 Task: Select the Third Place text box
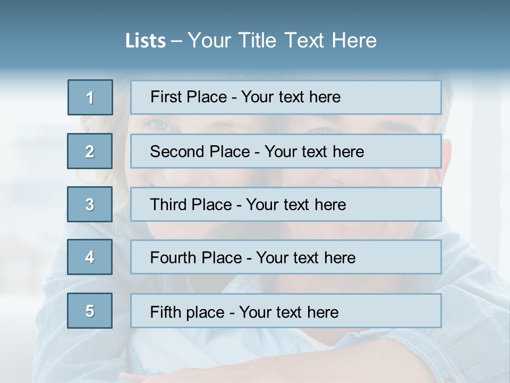(286, 204)
